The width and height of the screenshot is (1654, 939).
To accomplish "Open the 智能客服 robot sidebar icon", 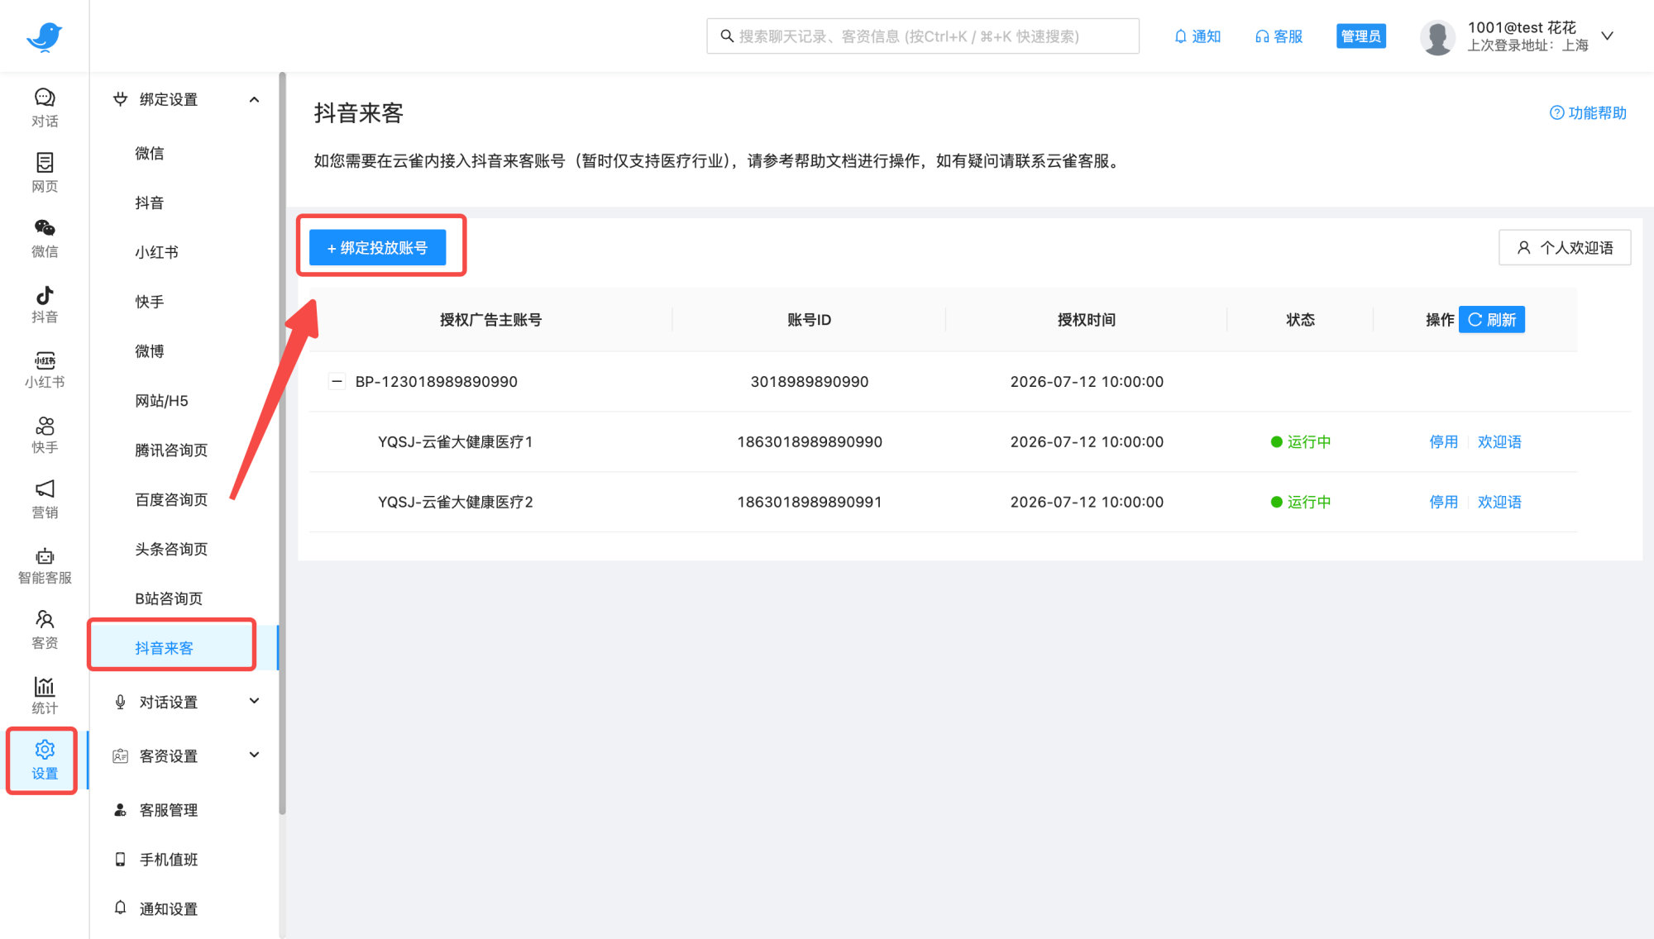I will [45, 565].
